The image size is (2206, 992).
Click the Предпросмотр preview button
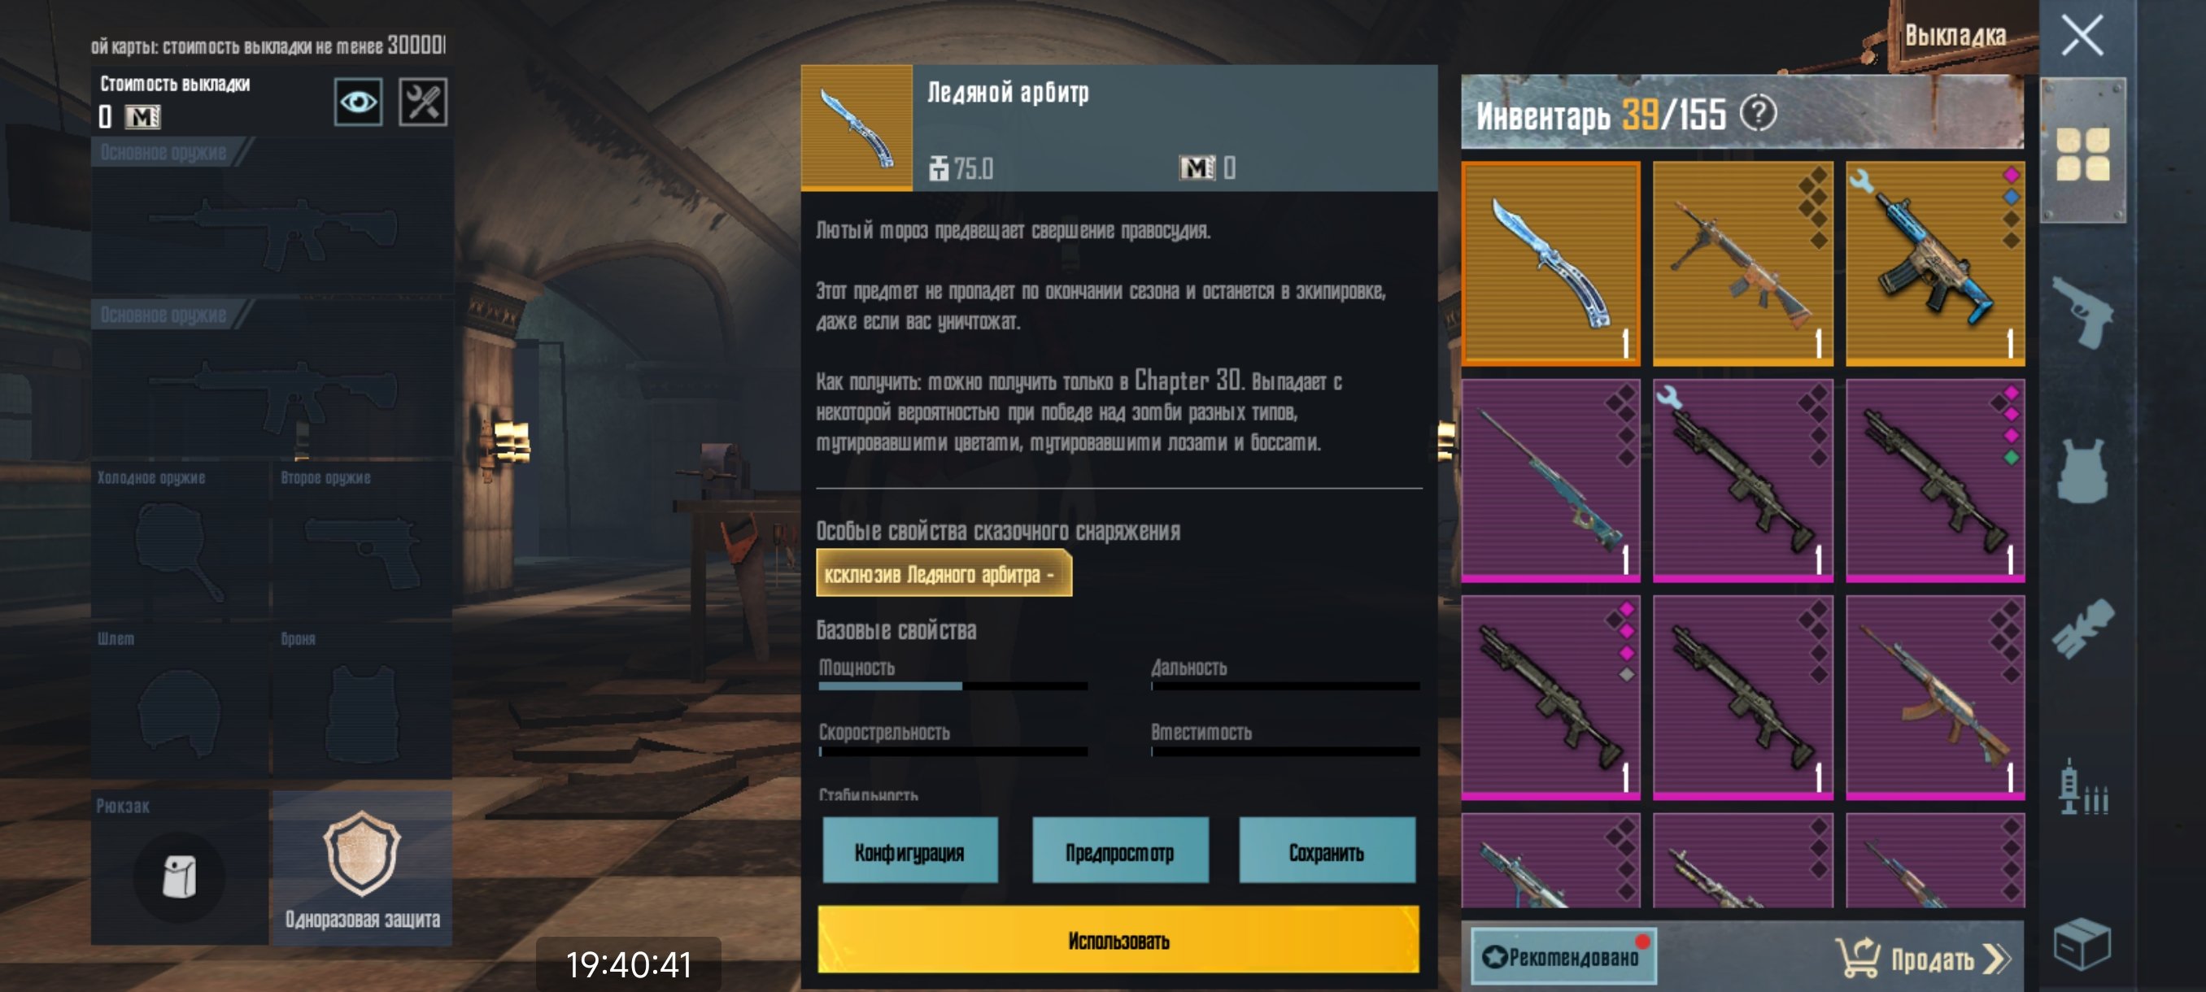point(1119,851)
